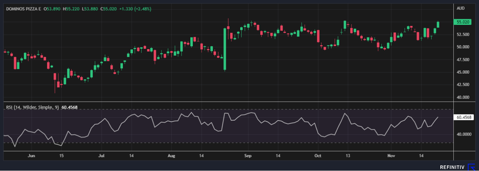The height and width of the screenshot is (171, 479).
Task: Click the tall green candlestick in late August
Action: 225,49
